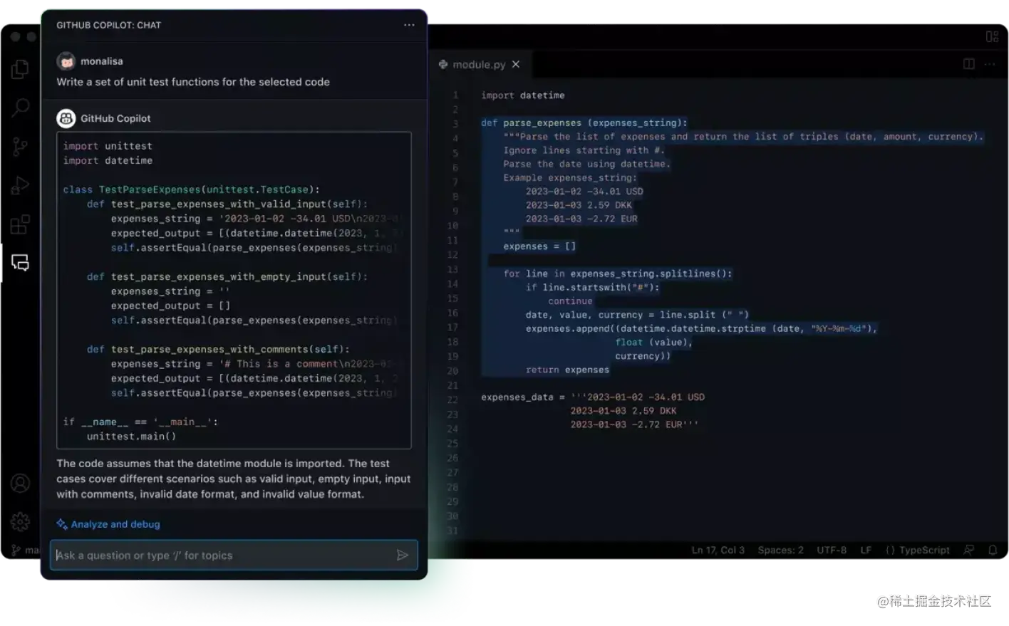The image size is (1009, 626).
Task: Click the Ask a question input field
Action: click(x=234, y=555)
